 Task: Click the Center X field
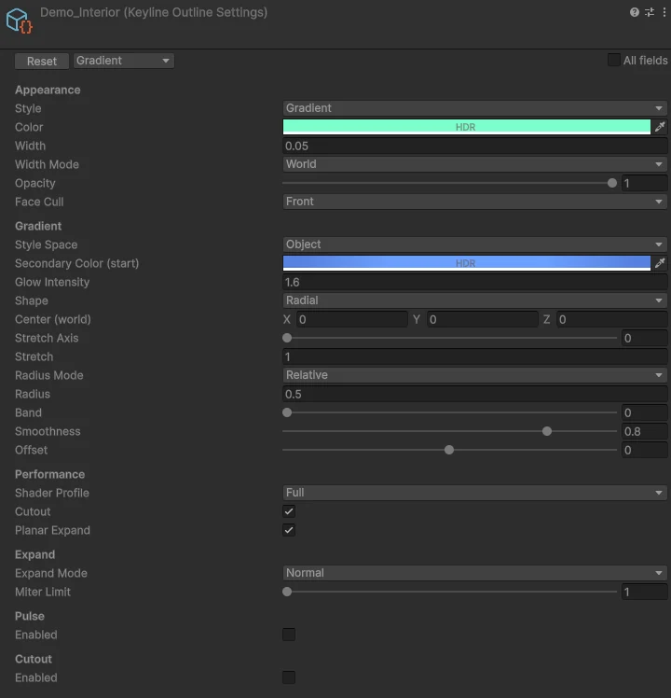(352, 319)
